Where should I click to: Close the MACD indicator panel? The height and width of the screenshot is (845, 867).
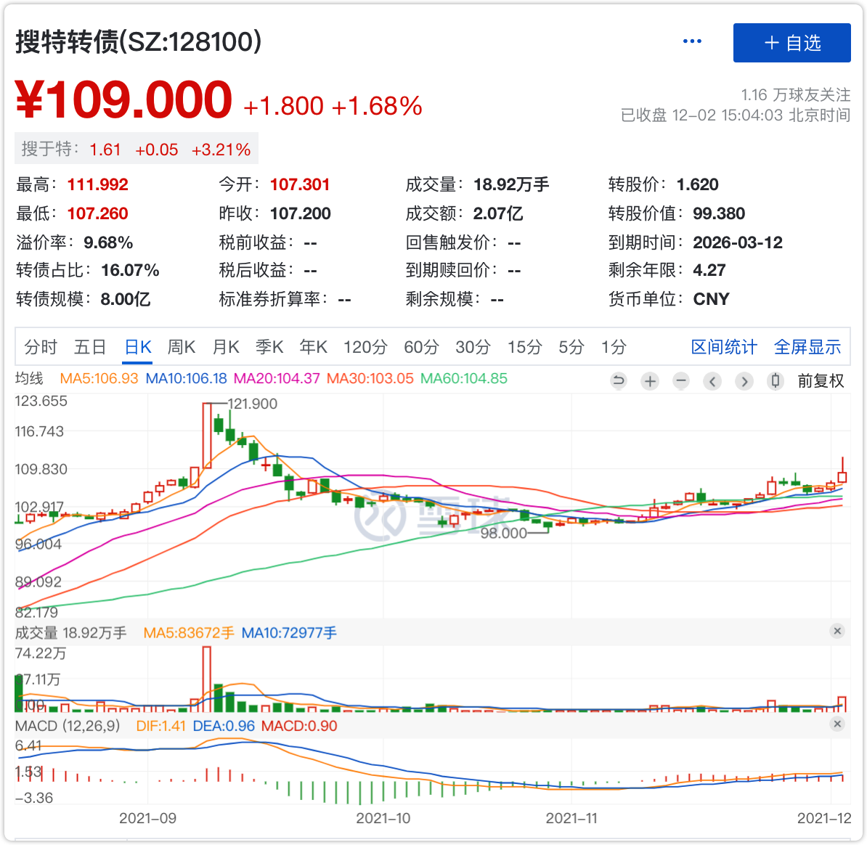click(x=837, y=724)
